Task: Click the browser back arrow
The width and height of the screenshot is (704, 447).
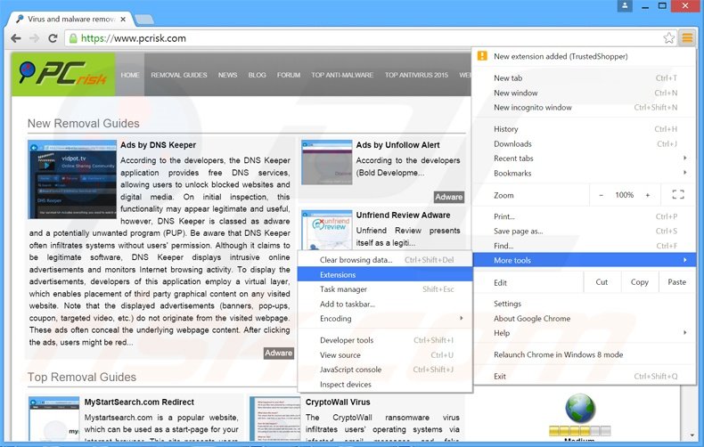Action: 16,38
